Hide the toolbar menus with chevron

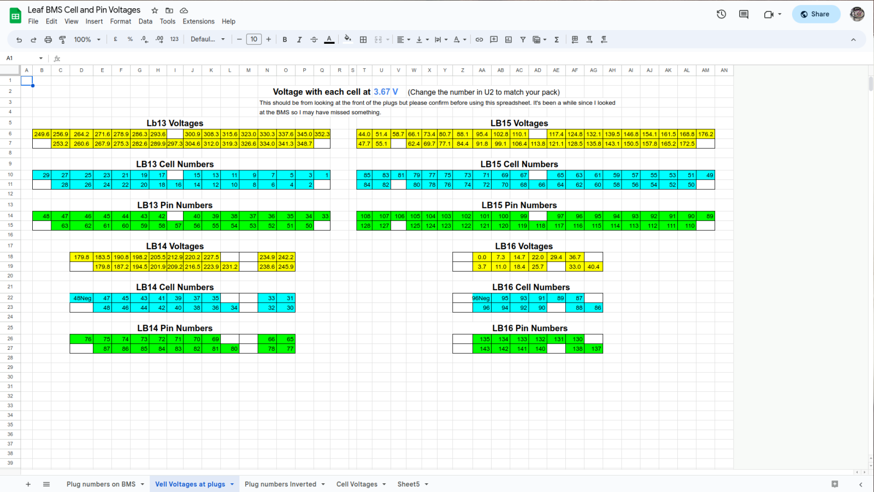coord(853,39)
